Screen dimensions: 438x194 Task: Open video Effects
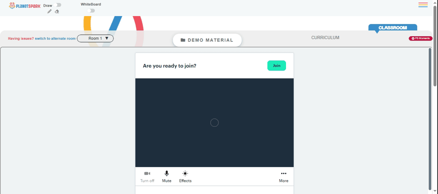click(x=185, y=177)
